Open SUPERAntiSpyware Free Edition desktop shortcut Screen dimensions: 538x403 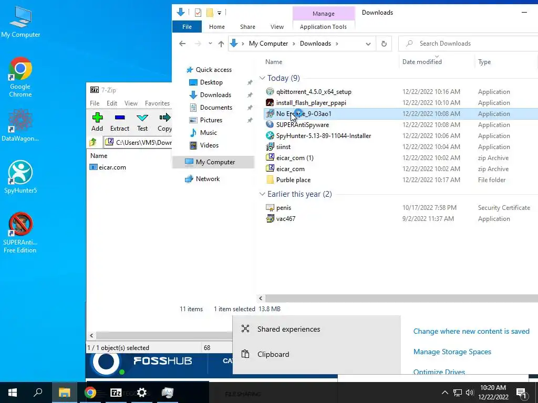click(20, 232)
